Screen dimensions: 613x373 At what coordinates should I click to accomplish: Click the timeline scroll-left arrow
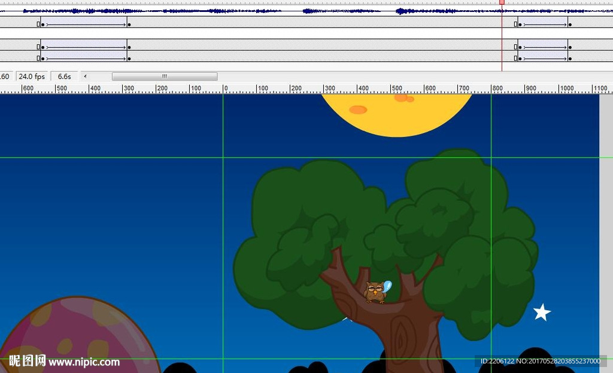pos(85,76)
